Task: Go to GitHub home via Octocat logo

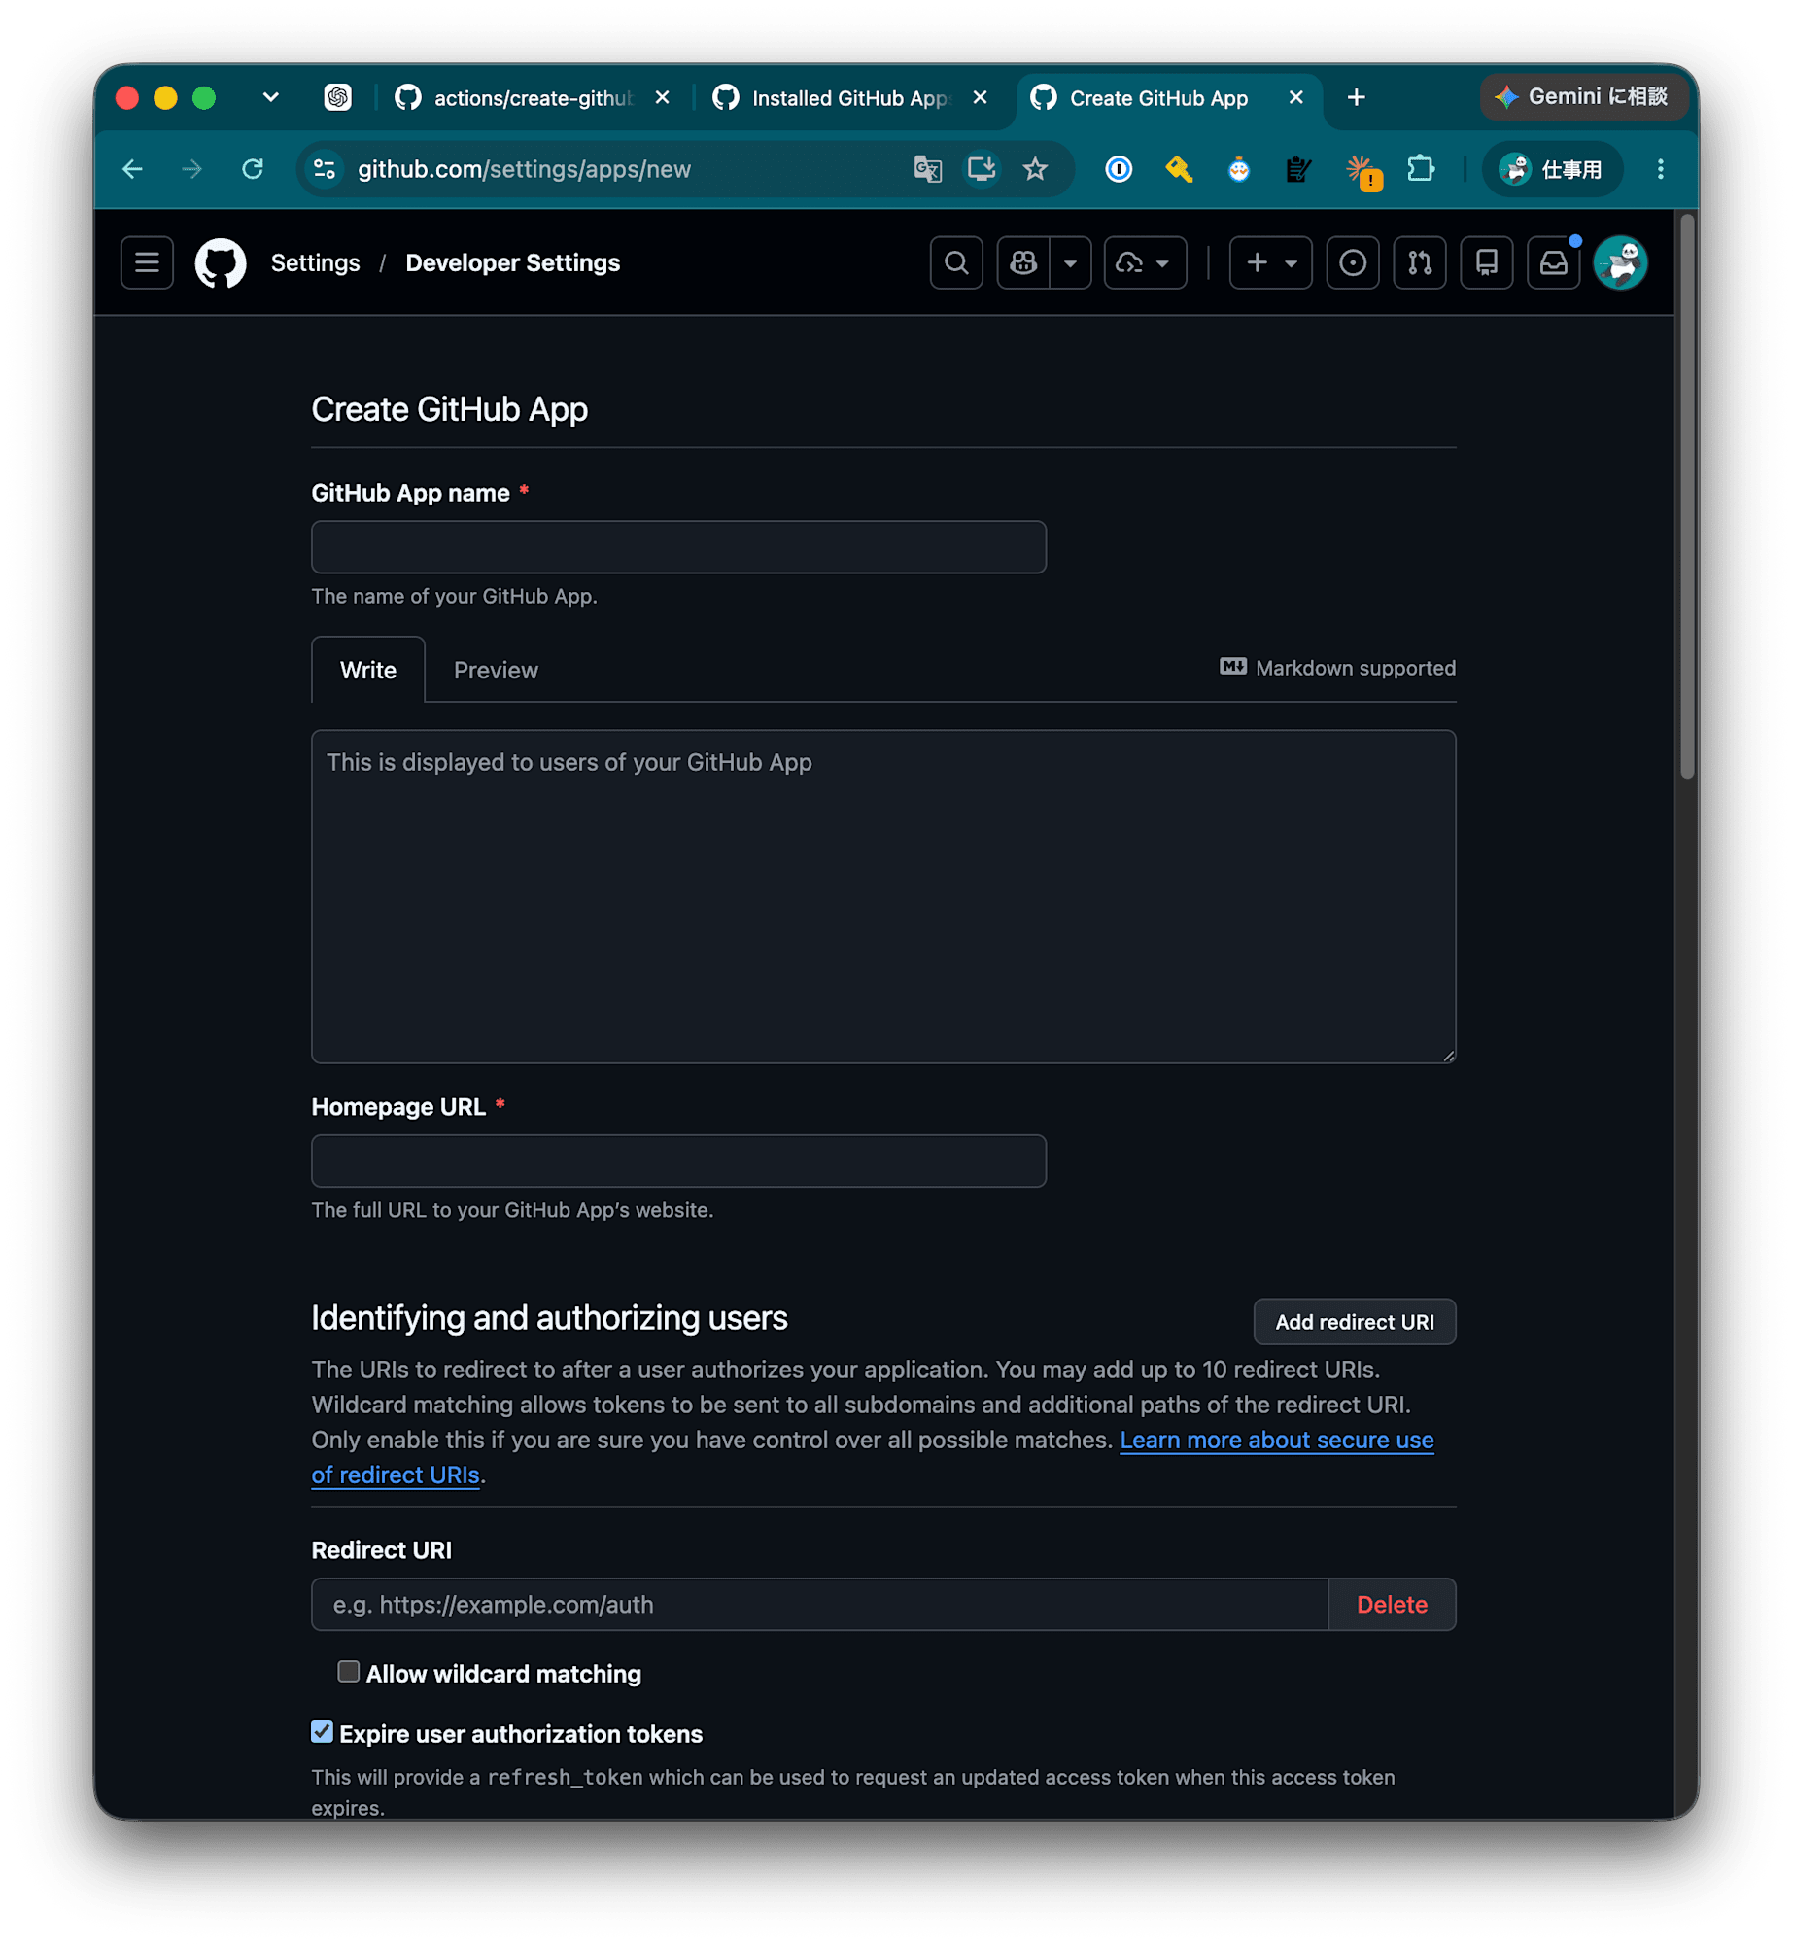Action: click(221, 262)
